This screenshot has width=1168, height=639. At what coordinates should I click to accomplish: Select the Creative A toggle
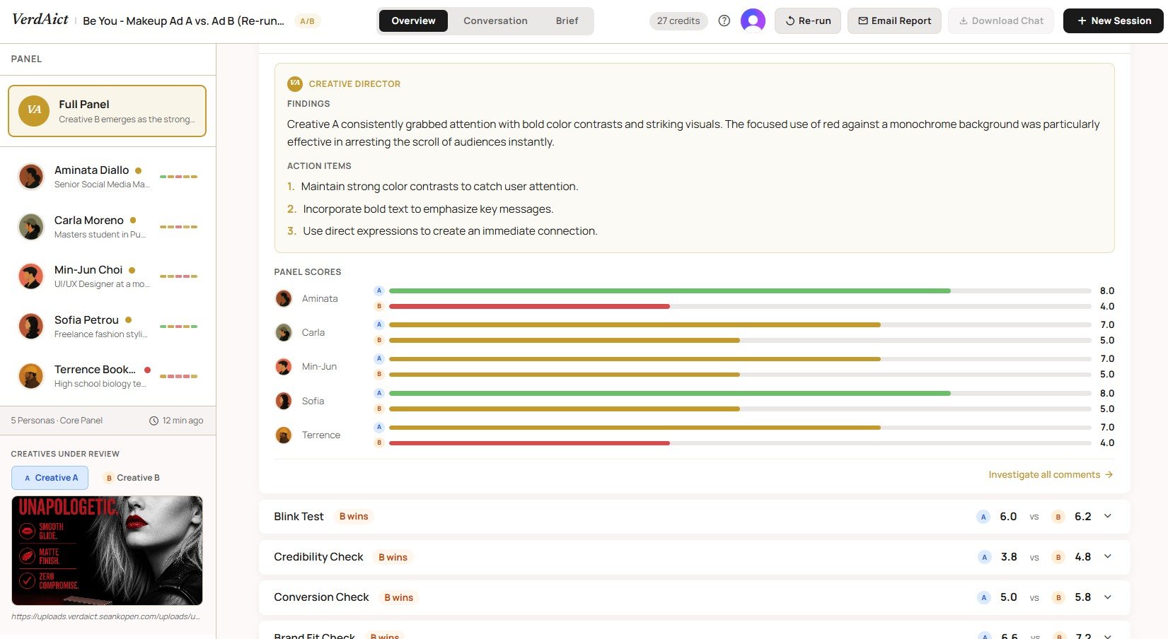(x=50, y=478)
